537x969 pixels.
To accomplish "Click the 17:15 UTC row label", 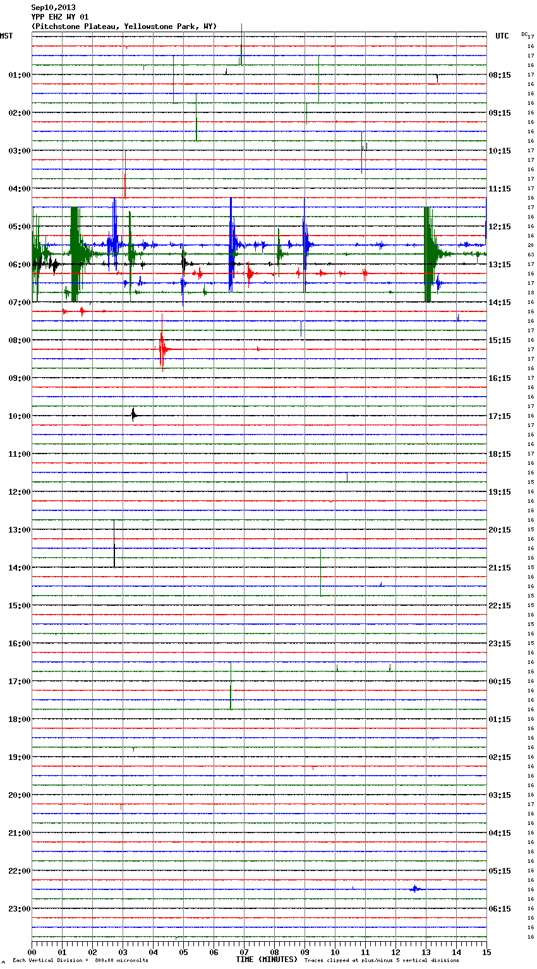I will tap(500, 416).
